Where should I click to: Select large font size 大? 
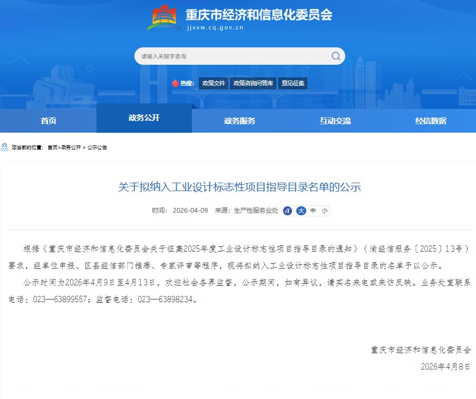coord(300,211)
